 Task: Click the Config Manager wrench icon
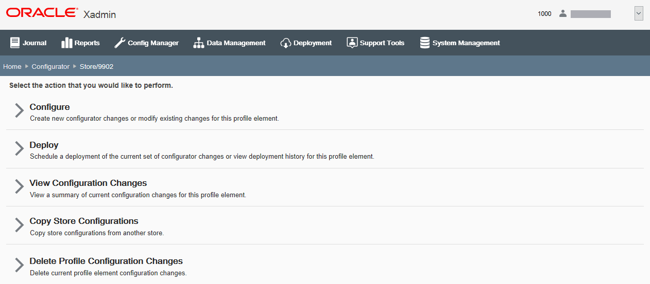[x=119, y=43]
